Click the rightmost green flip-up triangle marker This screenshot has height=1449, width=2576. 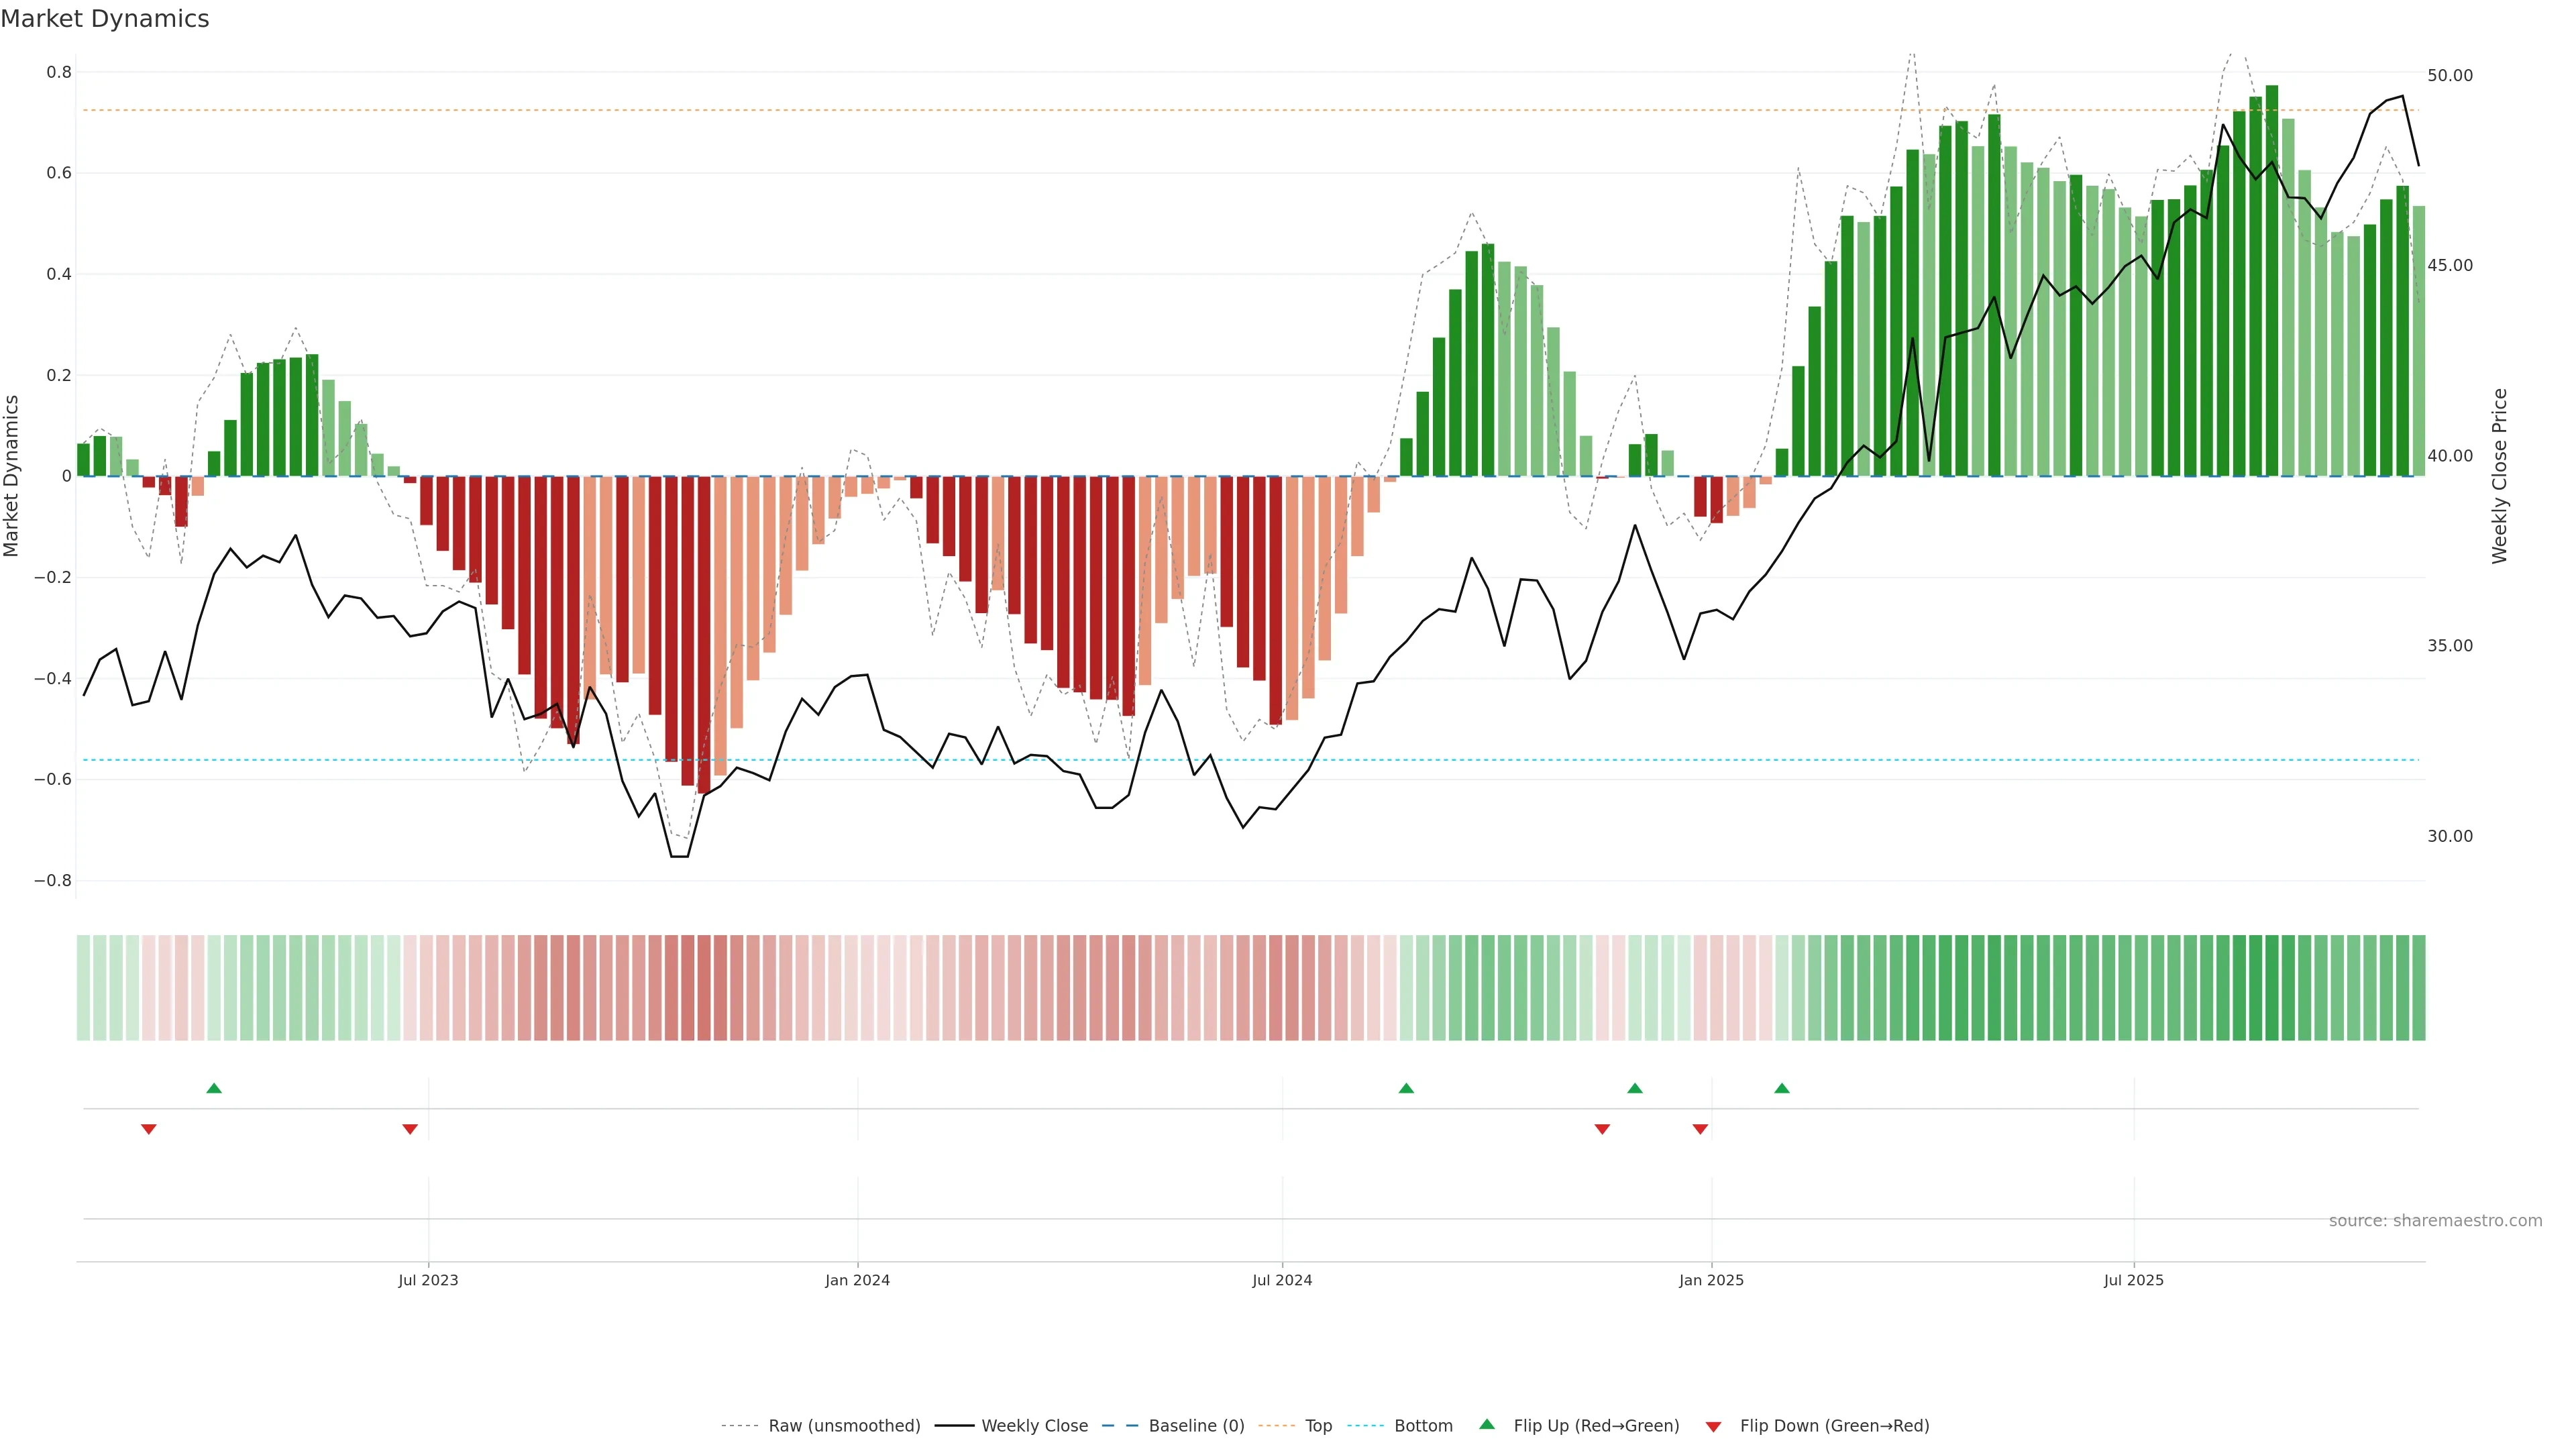tap(1782, 1088)
